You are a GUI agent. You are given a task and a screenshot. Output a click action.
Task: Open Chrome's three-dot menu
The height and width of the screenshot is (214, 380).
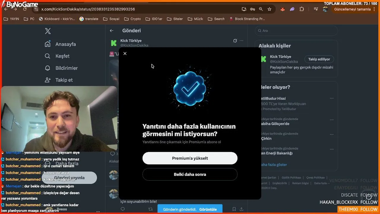tap(375, 9)
